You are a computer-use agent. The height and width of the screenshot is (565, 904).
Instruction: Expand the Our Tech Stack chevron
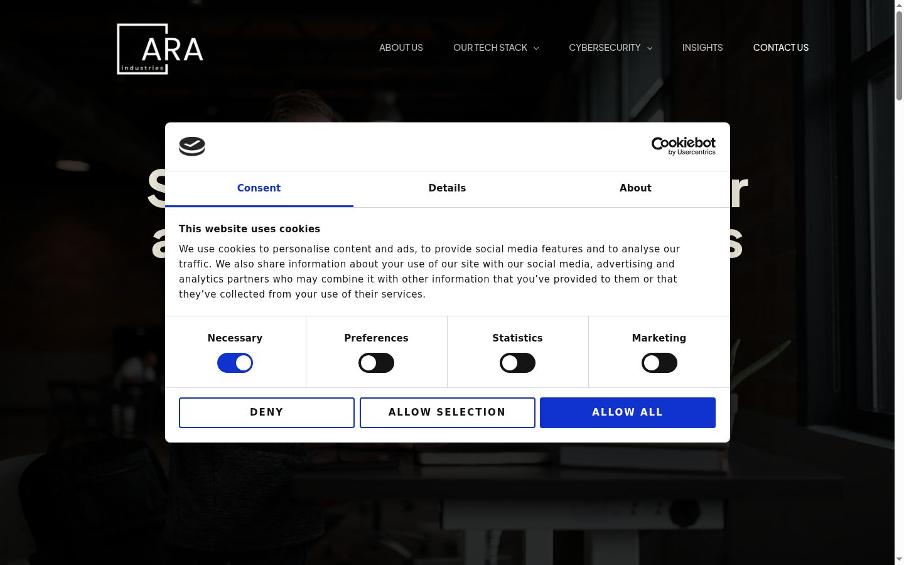click(x=536, y=48)
